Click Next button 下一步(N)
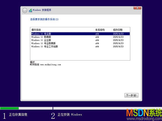Image resolution: width=162 pixels, height=121 pixels. coord(131,95)
